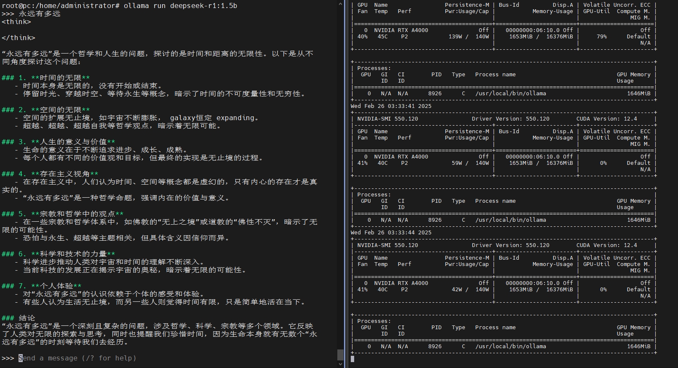Click the opening <think> tag
Screen dimensions: 678x368
[16, 22]
